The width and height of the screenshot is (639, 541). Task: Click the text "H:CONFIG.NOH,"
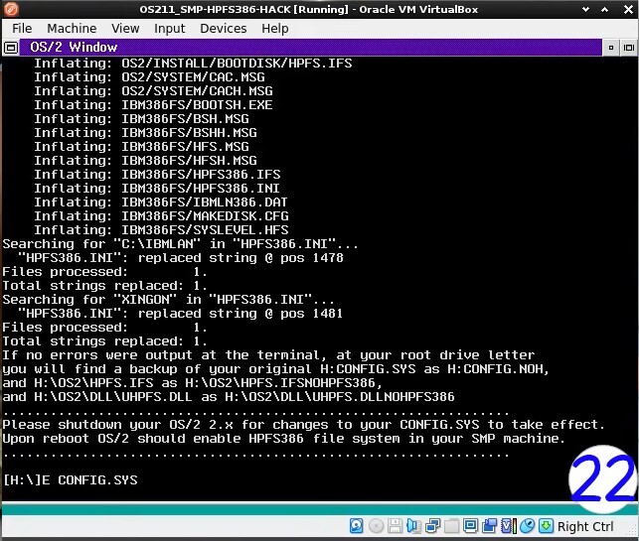499,369
